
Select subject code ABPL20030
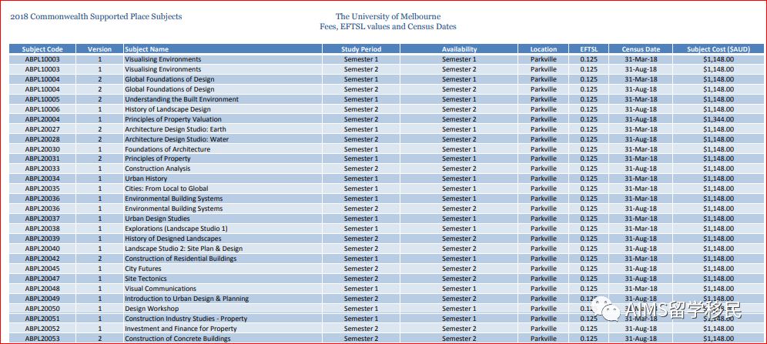pos(42,149)
